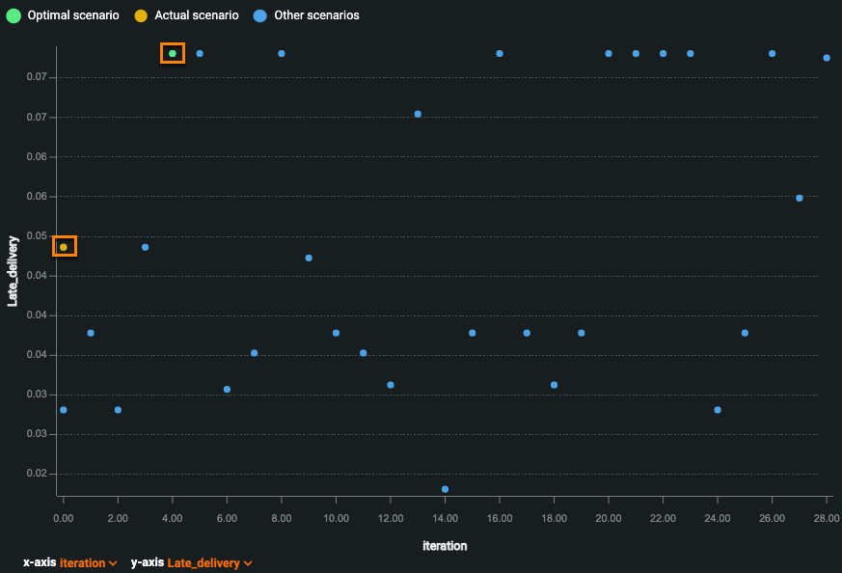Click the chevron next to iteration selector
The image size is (842, 573).
[x=114, y=563]
